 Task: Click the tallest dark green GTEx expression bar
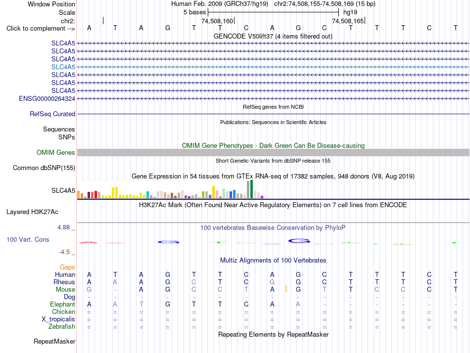[251, 189]
